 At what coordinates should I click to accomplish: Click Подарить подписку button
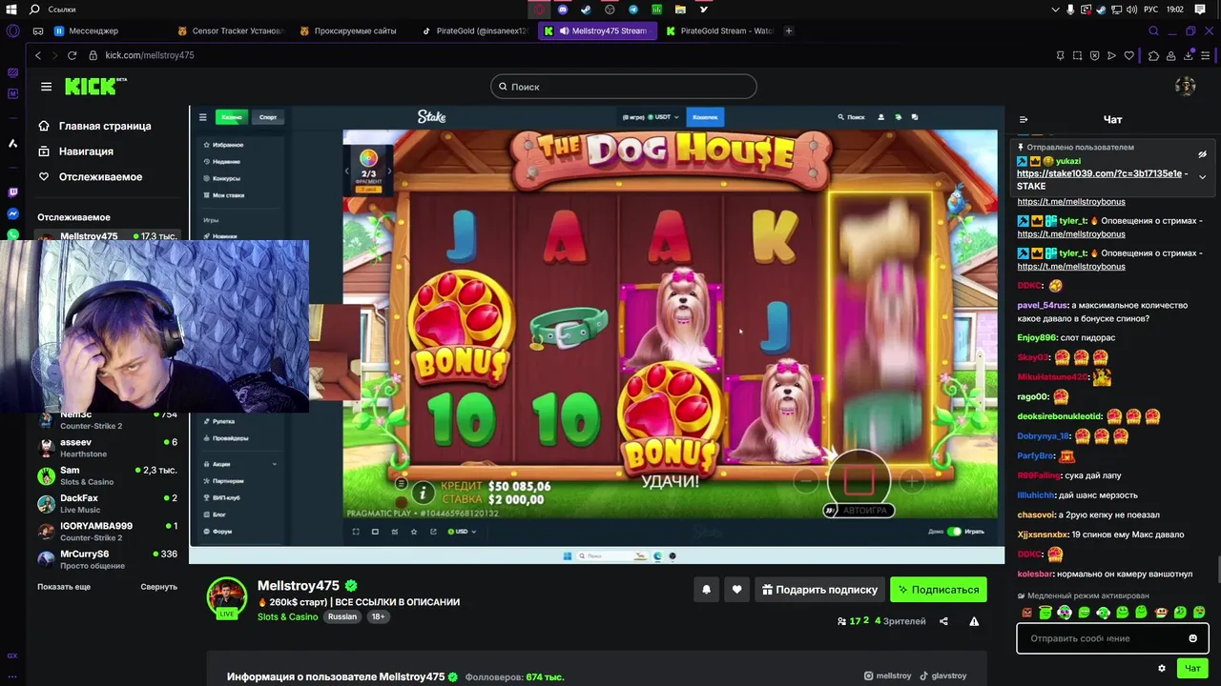click(819, 590)
